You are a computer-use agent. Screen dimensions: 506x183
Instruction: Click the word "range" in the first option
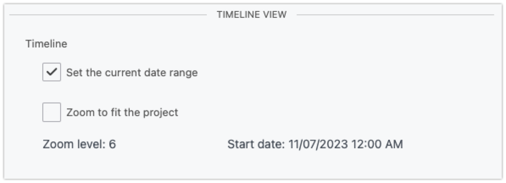183,73
